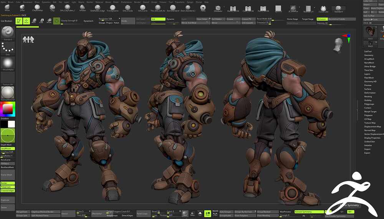Select the Orb_ClayTubes brush
Viewport: 384px width, 219px height.
(68, 8)
